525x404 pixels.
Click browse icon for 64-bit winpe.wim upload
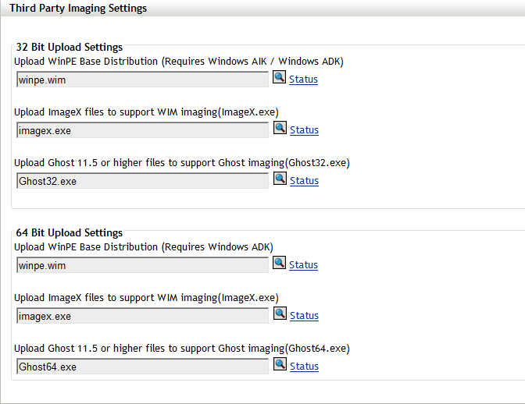click(x=280, y=264)
